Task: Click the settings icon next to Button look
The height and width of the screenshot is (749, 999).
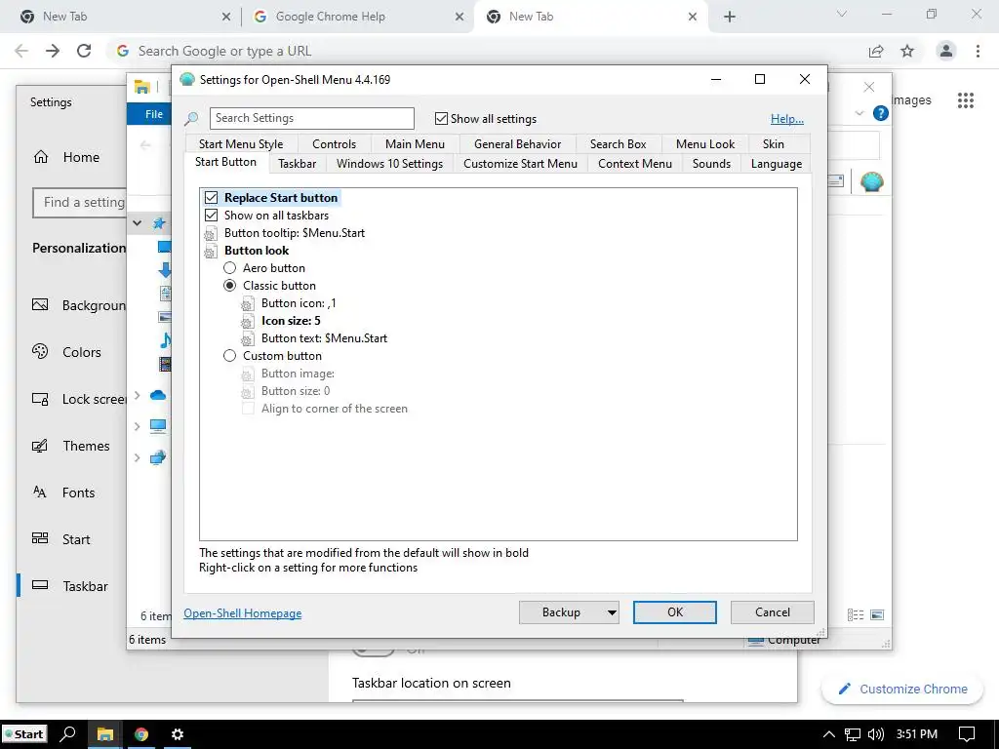Action: point(211,251)
